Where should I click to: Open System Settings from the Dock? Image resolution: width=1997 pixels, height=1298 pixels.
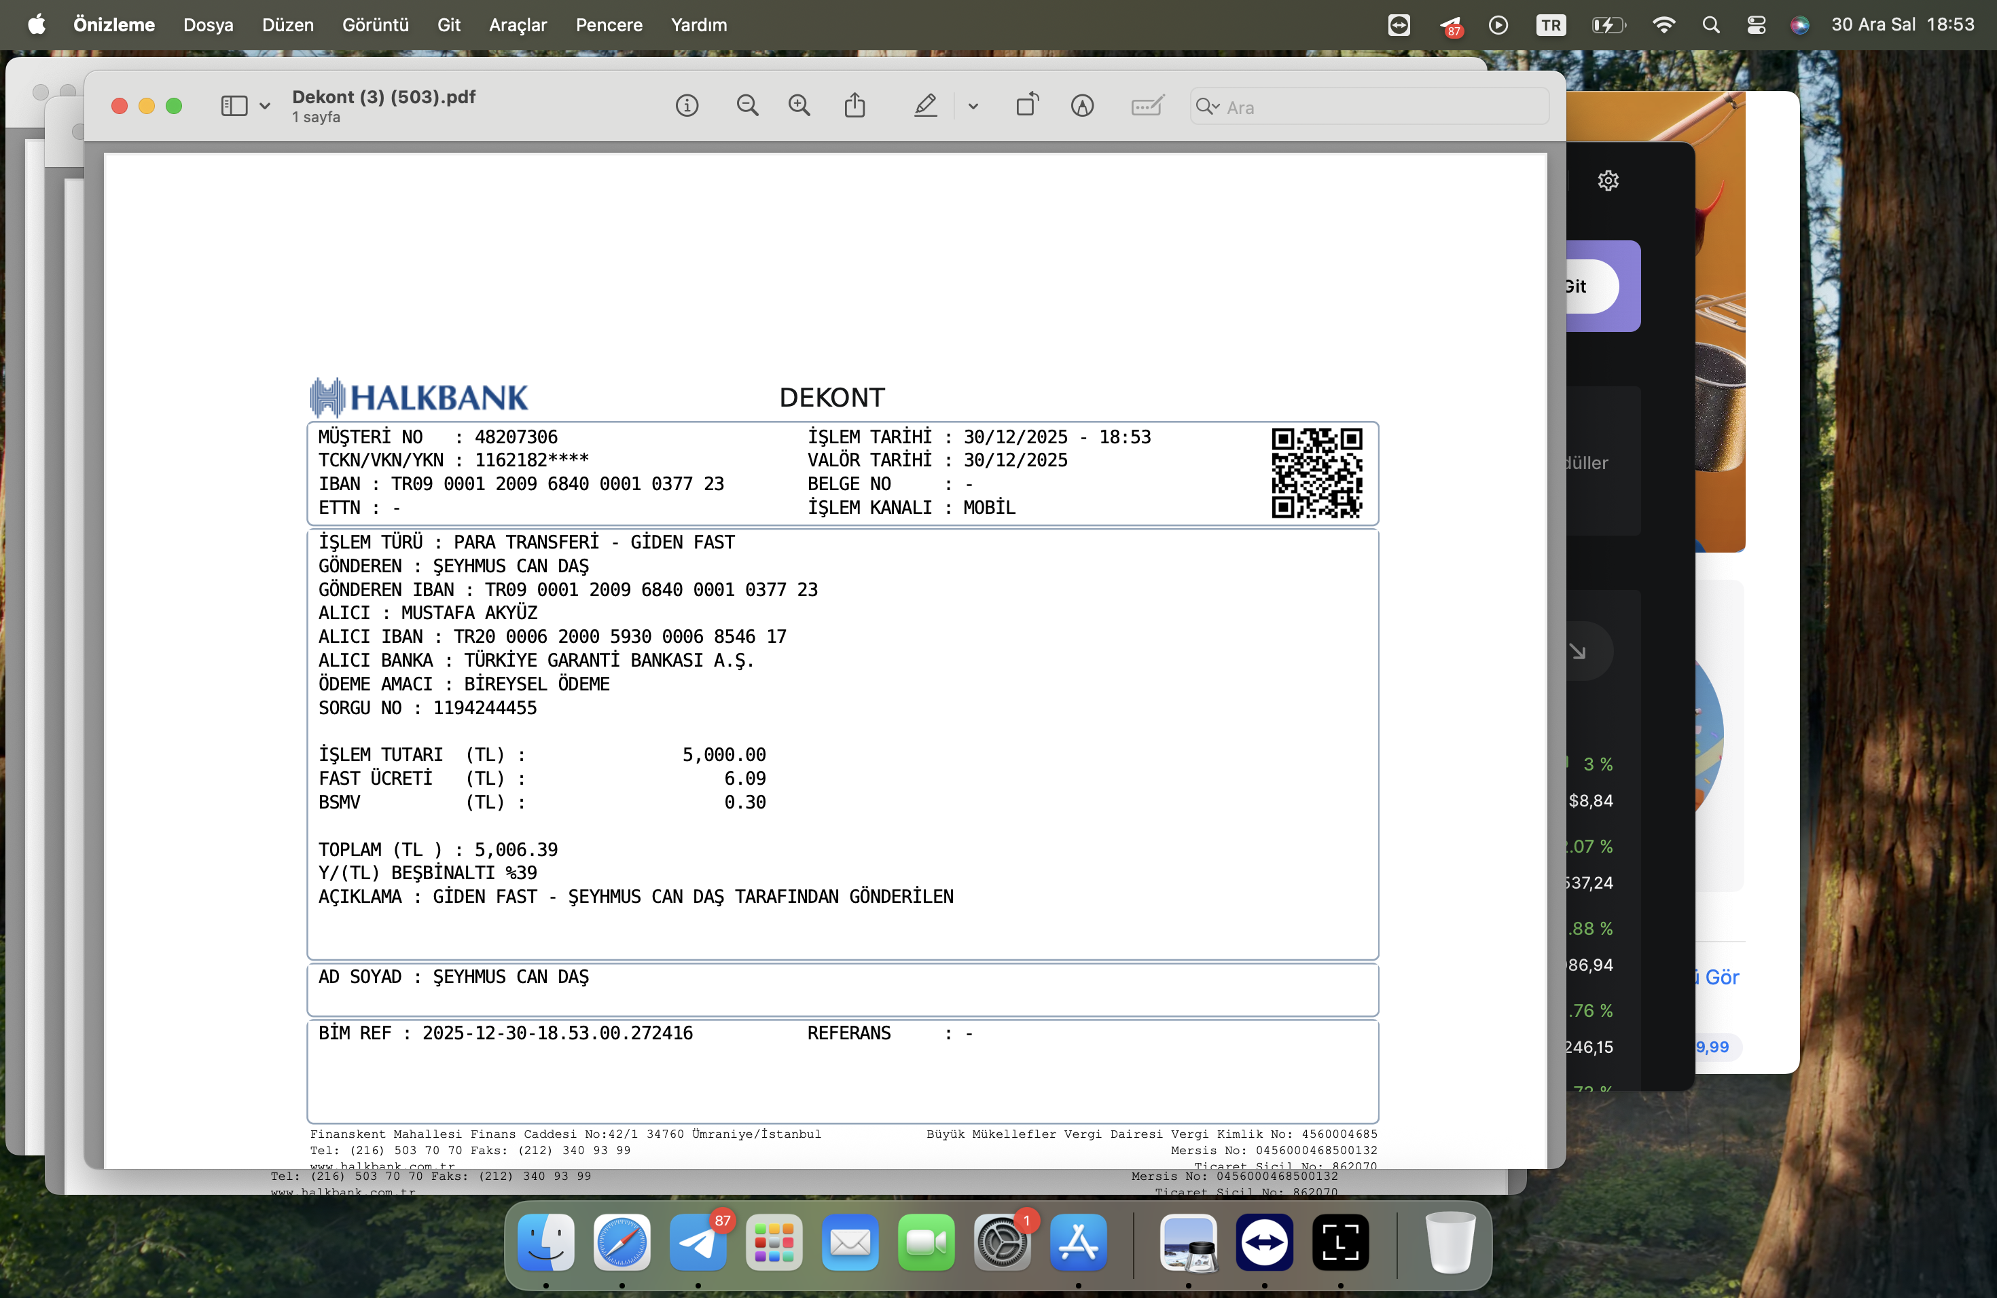(1002, 1242)
